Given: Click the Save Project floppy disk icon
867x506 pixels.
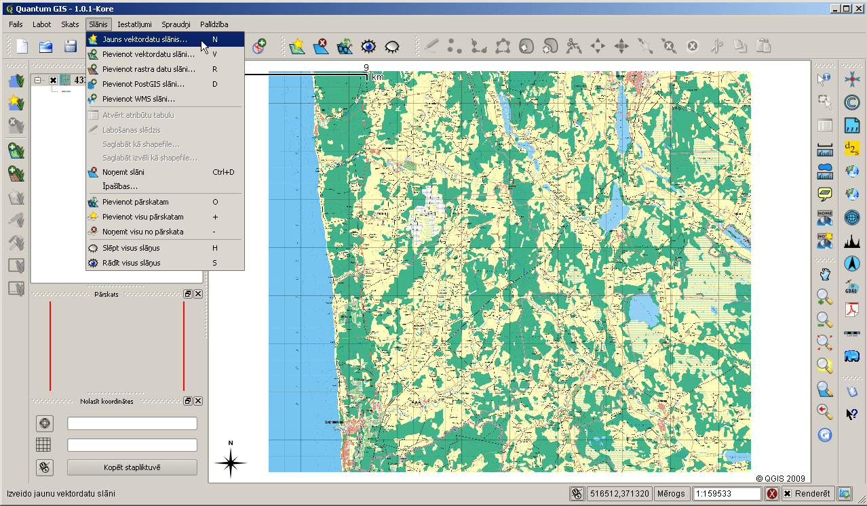Looking at the screenshot, I should (70, 46).
